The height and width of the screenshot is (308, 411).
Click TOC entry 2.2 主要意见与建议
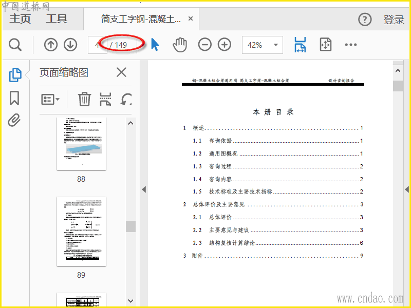pos(278,230)
